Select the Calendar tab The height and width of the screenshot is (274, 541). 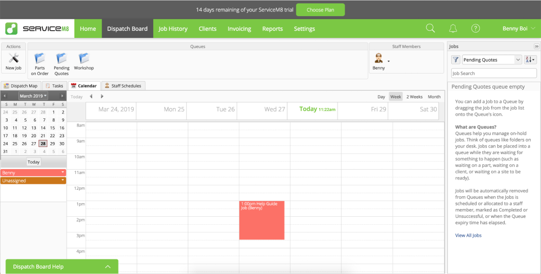coord(84,86)
